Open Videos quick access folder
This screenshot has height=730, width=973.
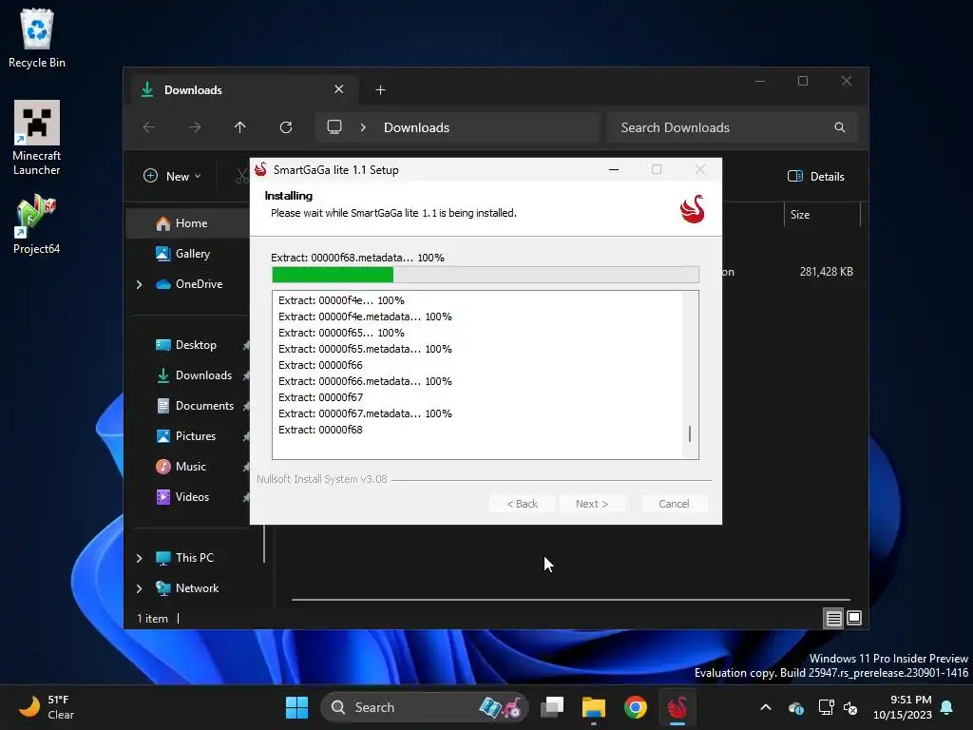click(x=189, y=496)
